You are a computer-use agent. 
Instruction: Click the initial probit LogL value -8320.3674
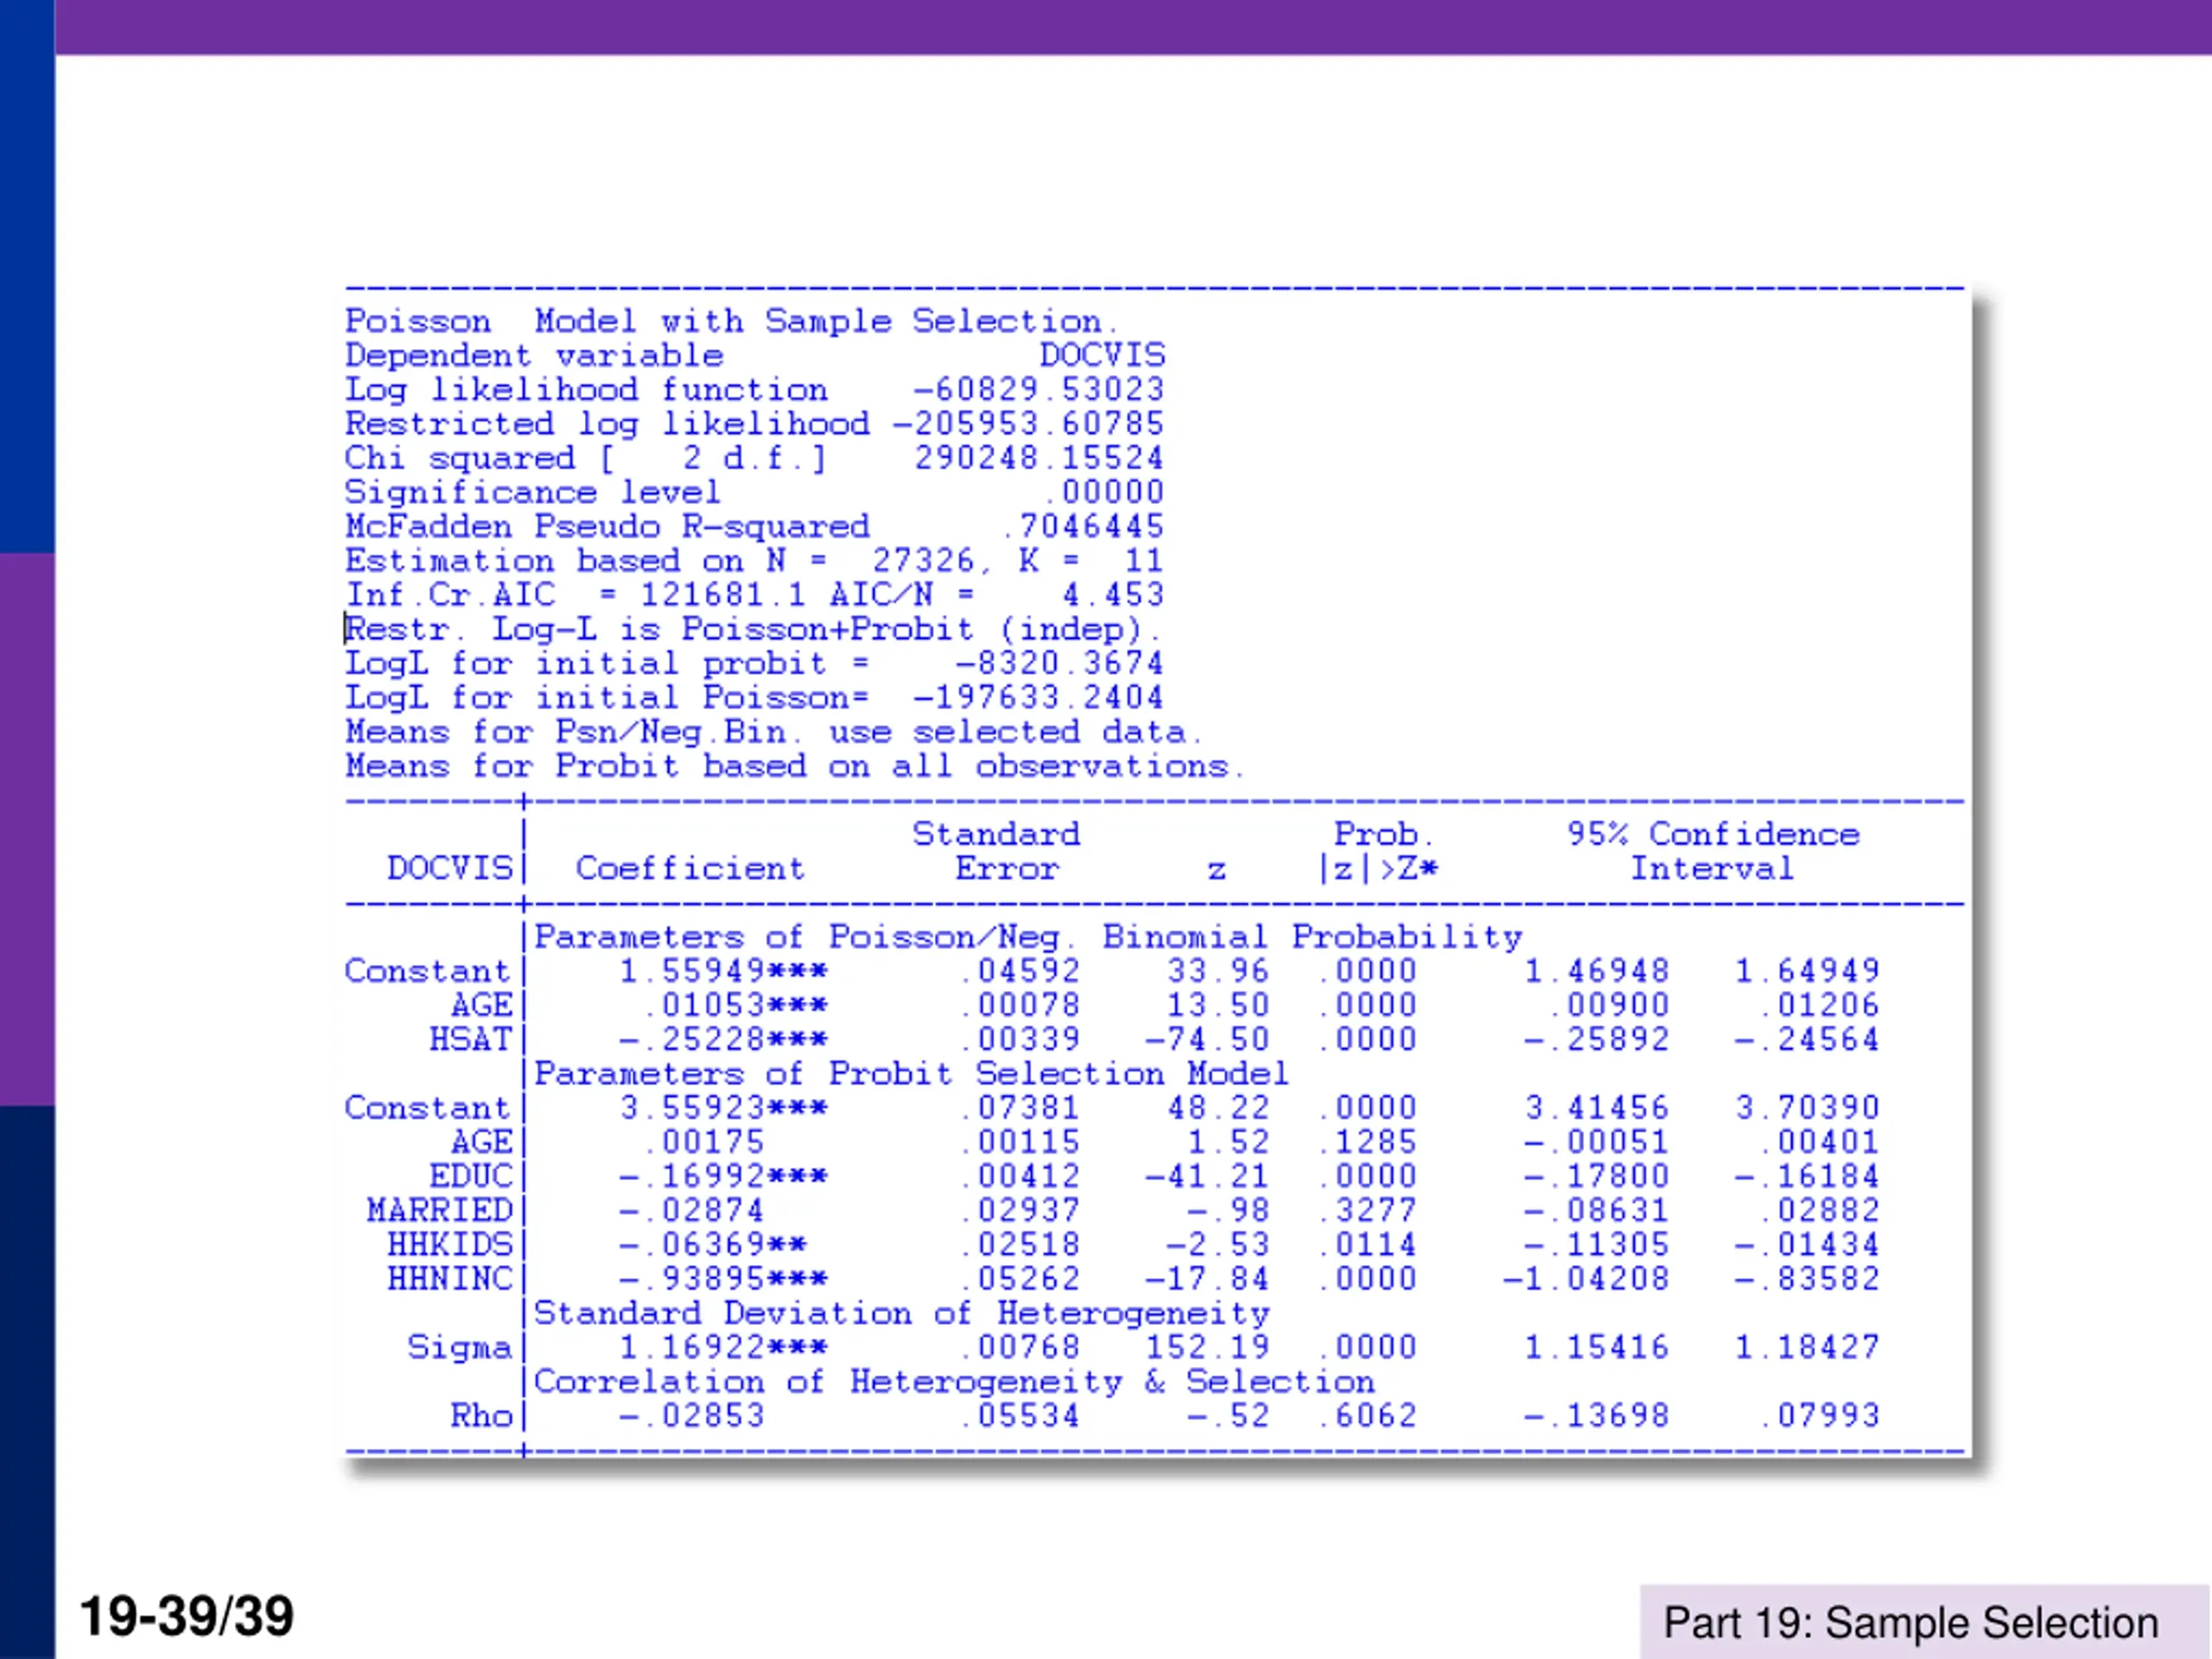tap(1060, 663)
